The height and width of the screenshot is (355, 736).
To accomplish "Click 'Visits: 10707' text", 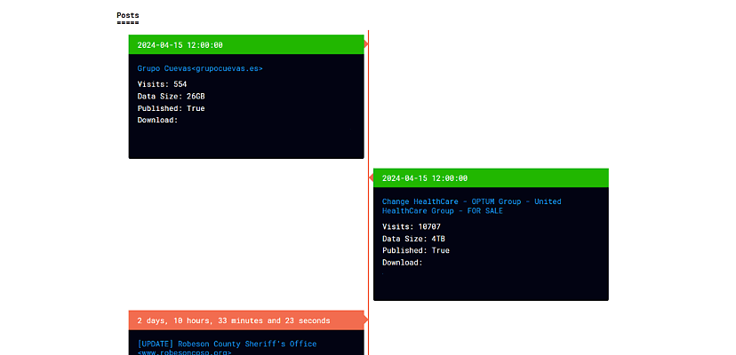I will coord(412,226).
